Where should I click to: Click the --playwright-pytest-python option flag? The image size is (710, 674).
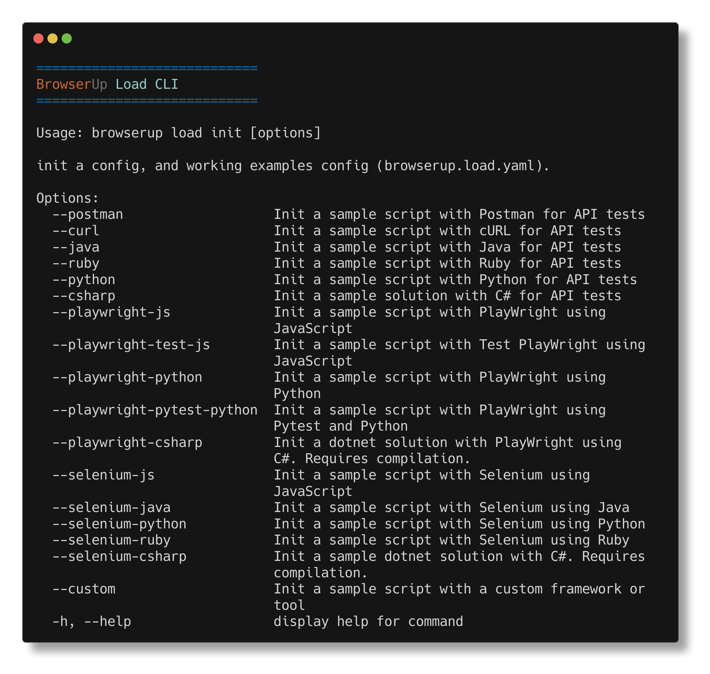155,410
